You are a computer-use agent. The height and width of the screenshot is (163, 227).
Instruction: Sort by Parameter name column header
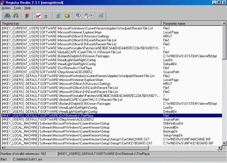[192, 24]
